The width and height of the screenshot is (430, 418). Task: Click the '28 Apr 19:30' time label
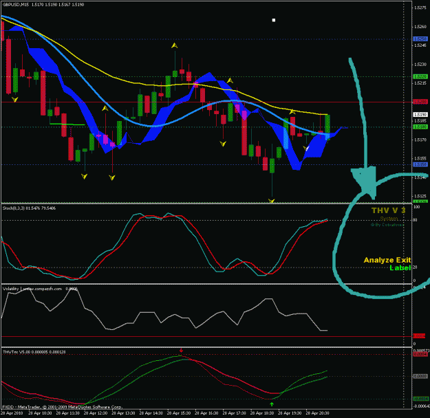click(x=290, y=413)
